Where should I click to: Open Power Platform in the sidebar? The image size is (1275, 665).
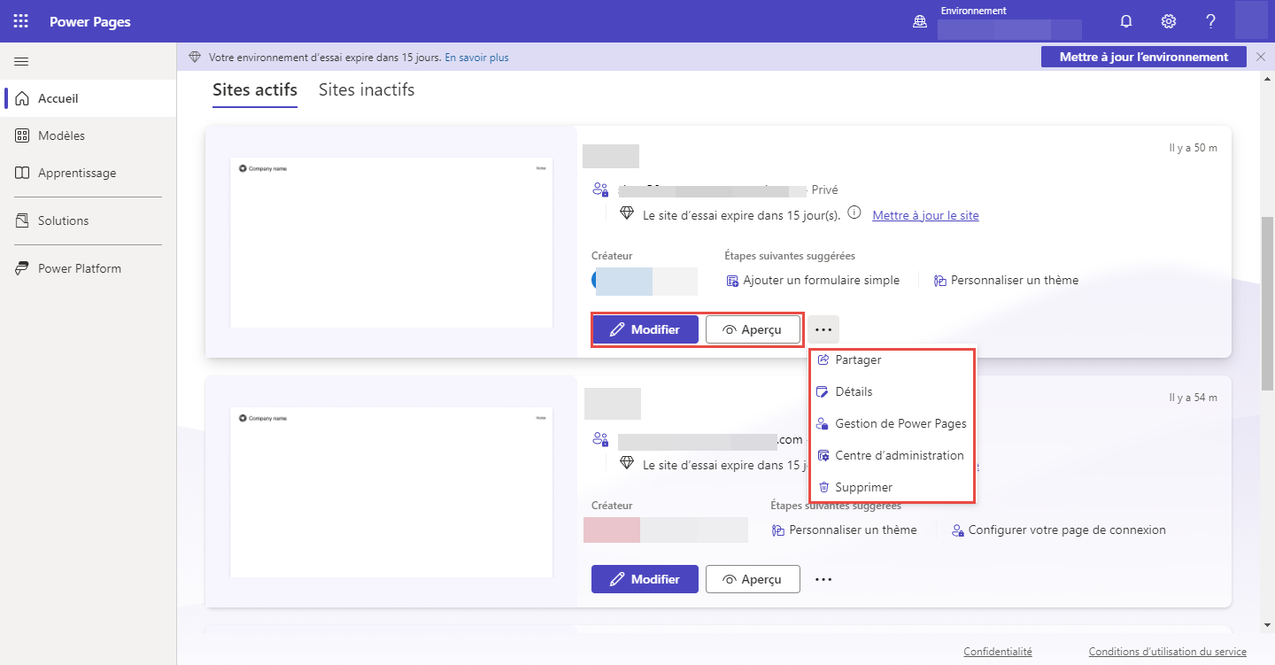pyautogui.click(x=89, y=268)
